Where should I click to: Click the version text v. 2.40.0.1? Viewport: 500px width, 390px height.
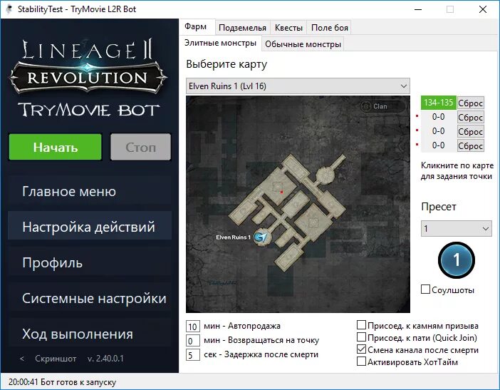tap(105, 359)
